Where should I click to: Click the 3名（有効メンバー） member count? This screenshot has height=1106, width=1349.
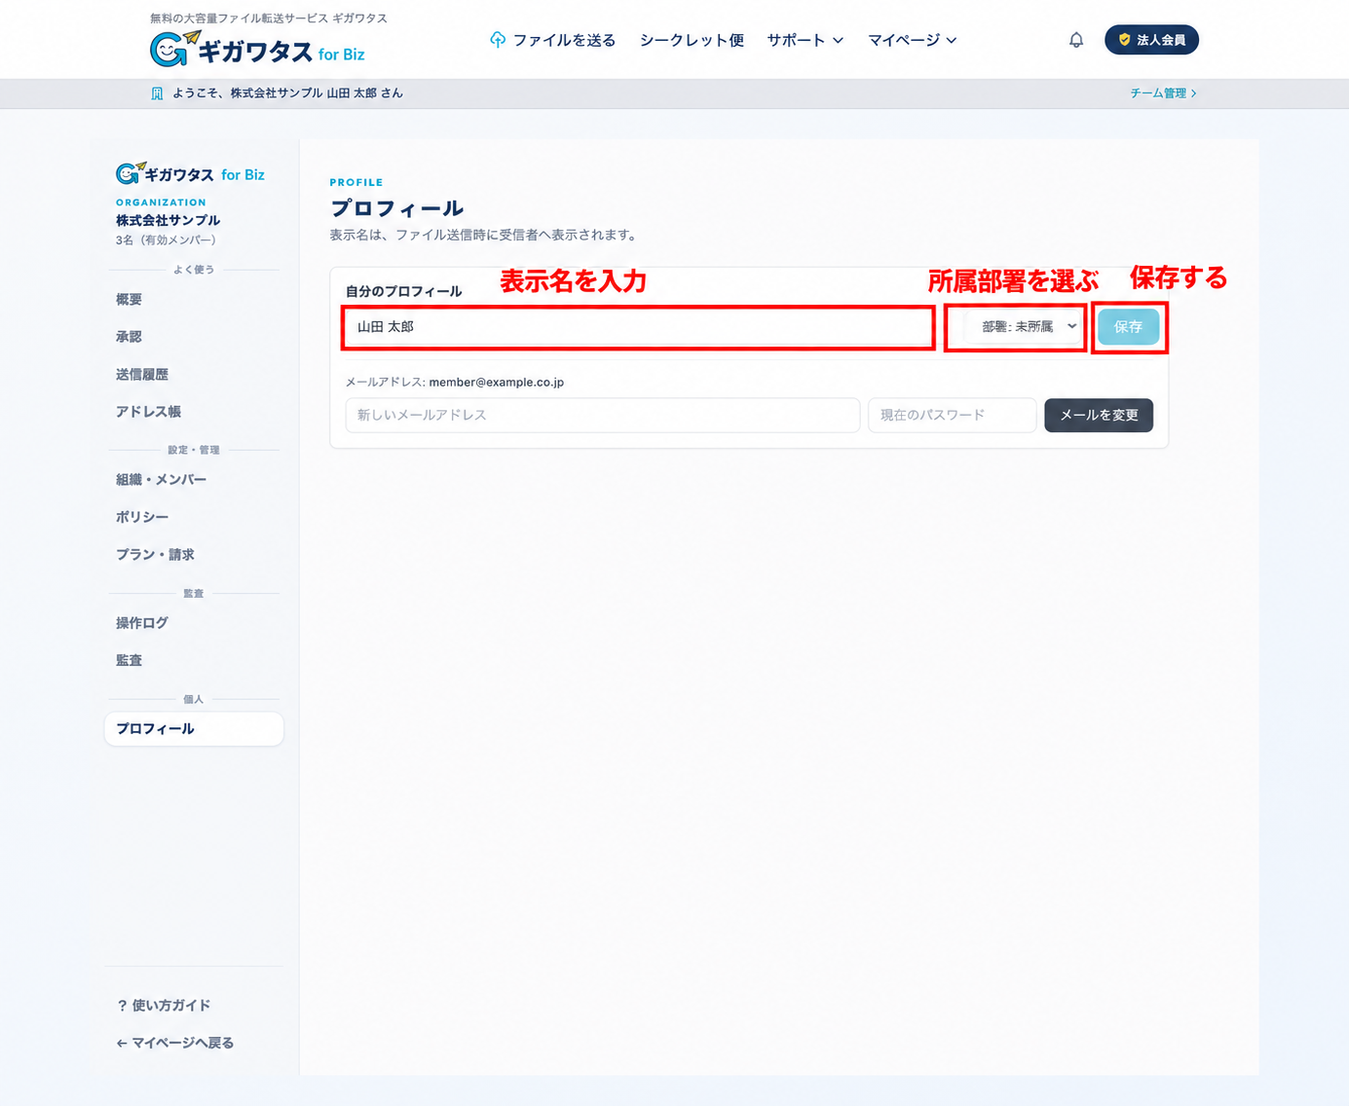(x=166, y=240)
